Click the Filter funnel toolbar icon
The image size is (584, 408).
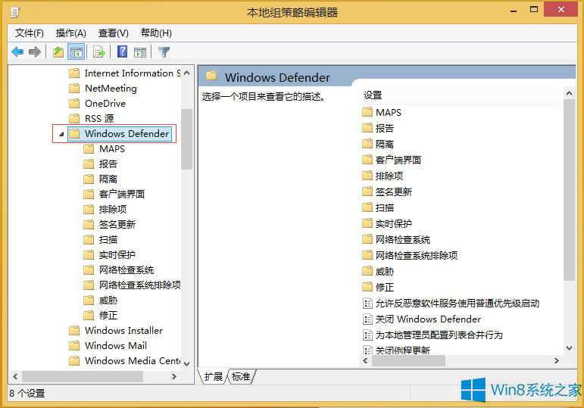click(x=164, y=52)
